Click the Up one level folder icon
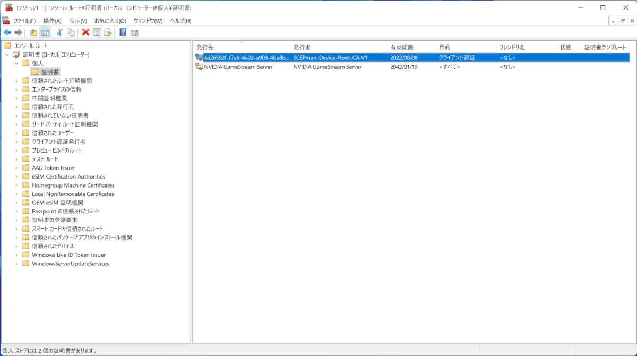This screenshot has width=637, height=356. point(33,32)
